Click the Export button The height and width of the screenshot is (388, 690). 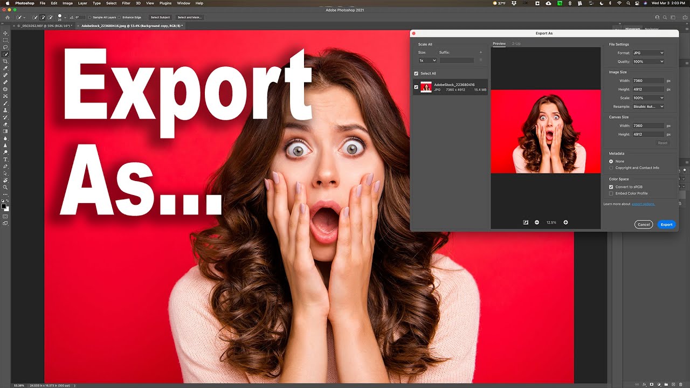667,225
